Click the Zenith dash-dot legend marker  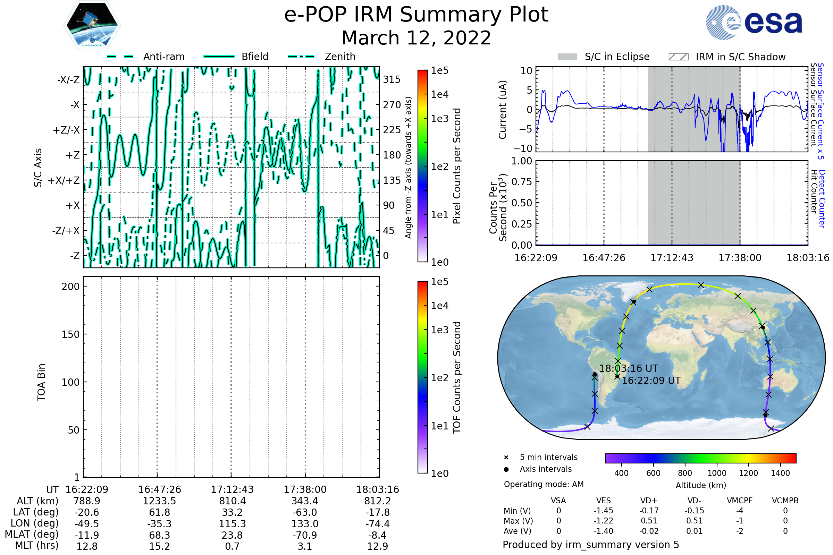301,57
